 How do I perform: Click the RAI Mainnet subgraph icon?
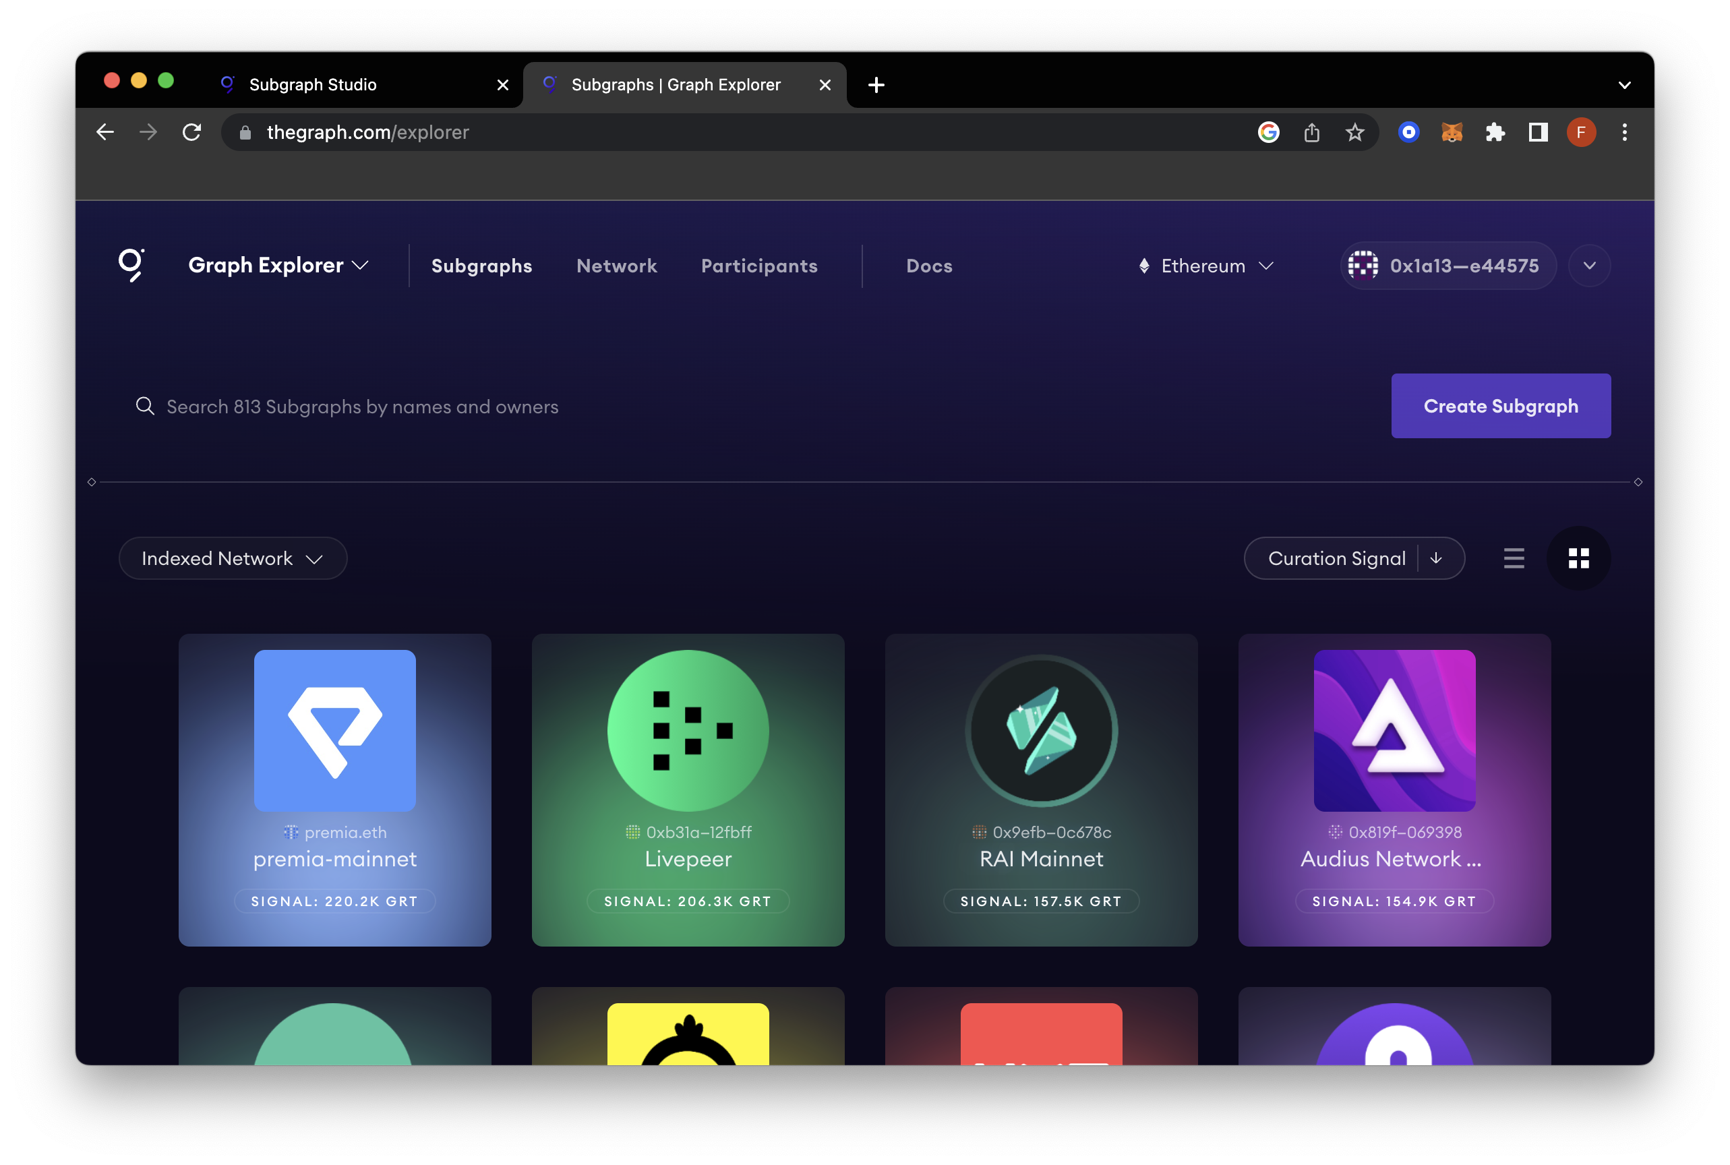click(1041, 732)
